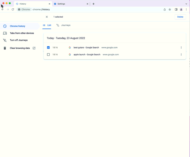Check the apple launch entry checkbox

click(48, 55)
